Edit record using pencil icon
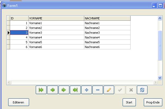 pyautogui.click(x=109, y=90)
